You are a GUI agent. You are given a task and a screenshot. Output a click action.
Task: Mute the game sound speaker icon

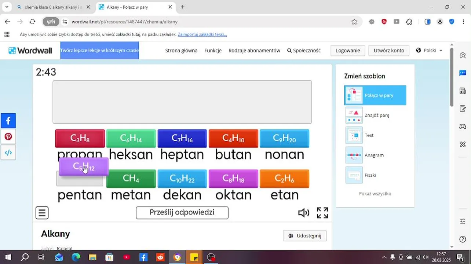(x=303, y=213)
